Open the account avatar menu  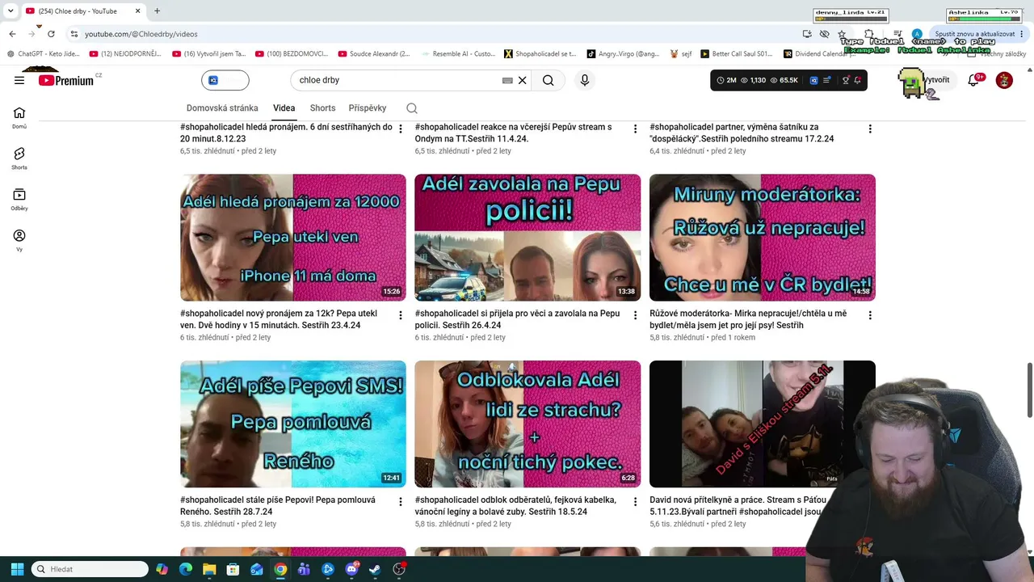(x=1004, y=80)
